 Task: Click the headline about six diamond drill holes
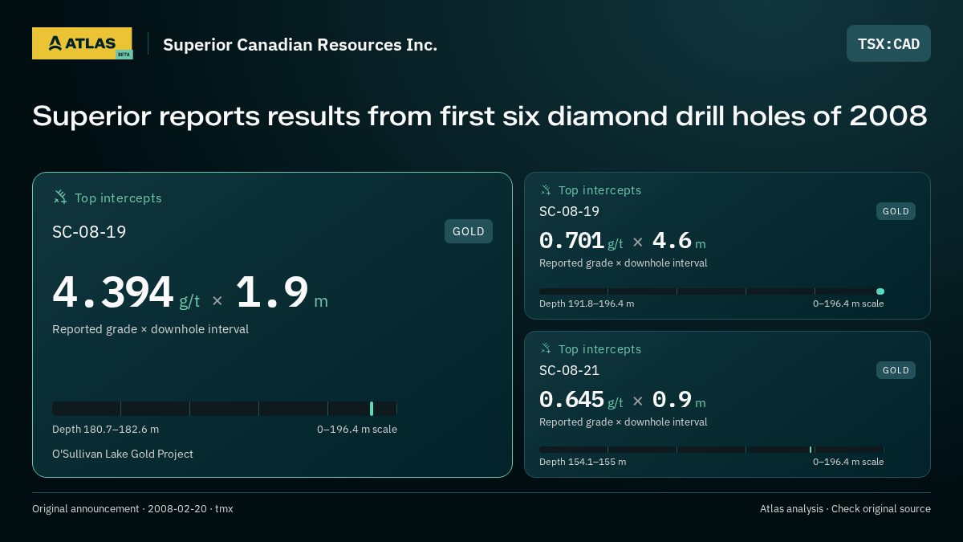coord(480,116)
